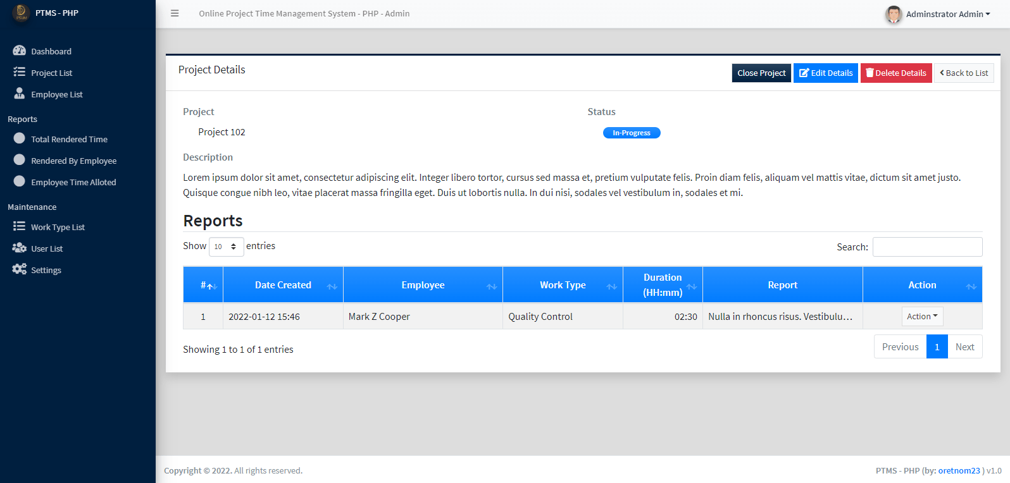Open Total Rendered Time report
Screen dimensions: 1010x483
pyautogui.click(x=69, y=139)
